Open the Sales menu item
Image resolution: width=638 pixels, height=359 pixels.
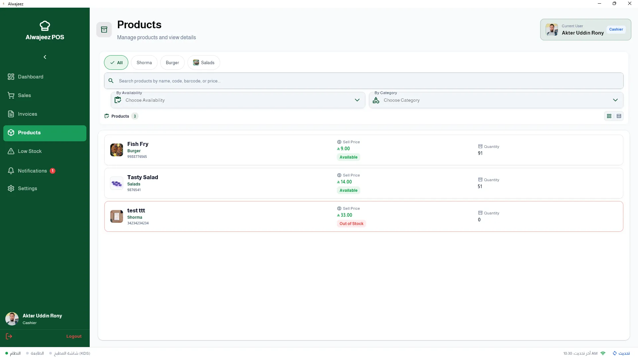pyautogui.click(x=45, y=95)
